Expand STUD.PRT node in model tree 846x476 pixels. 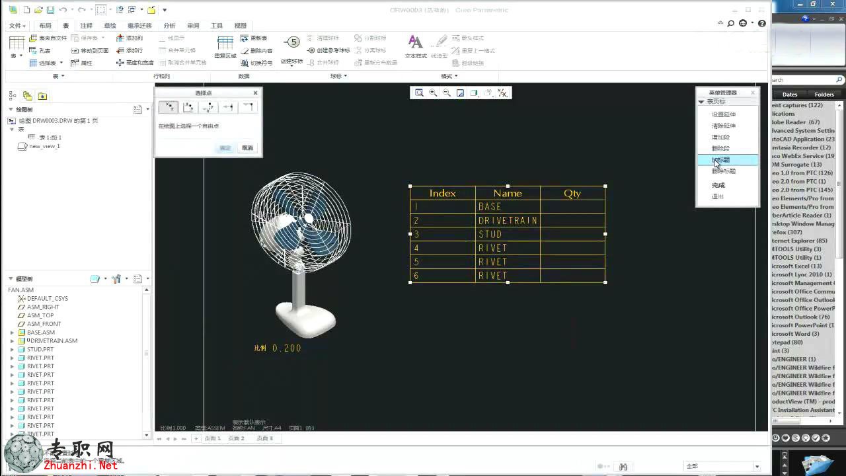pyautogui.click(x=12, y=349)
